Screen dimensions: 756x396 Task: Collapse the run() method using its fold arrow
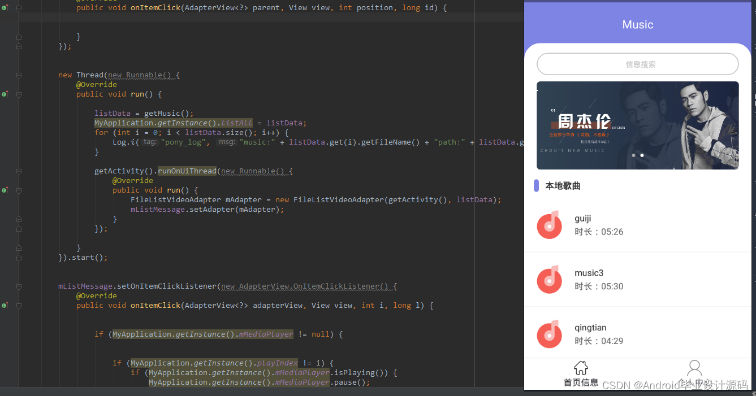pos(19,94)
